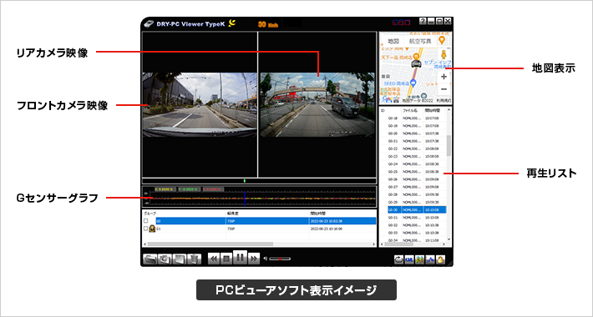Click the trash delete icon
The height and width of the screenshot is (317, 593).
pos(194,259)
